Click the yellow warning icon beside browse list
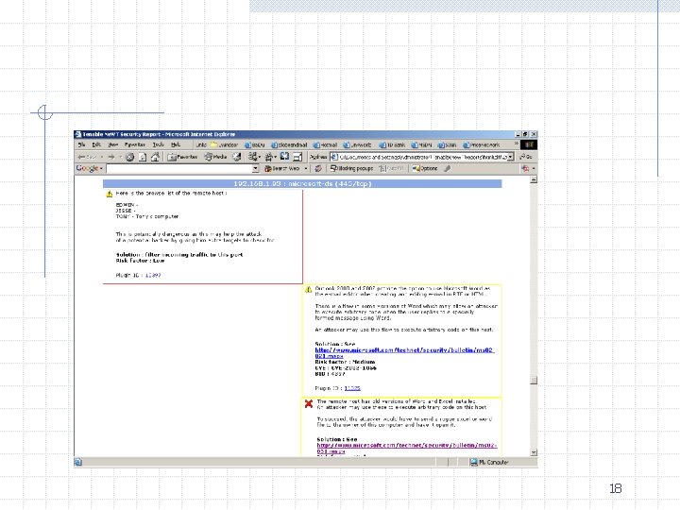This screenshot has height=510, width=680. pyautogui.click(x=110, y=194)
